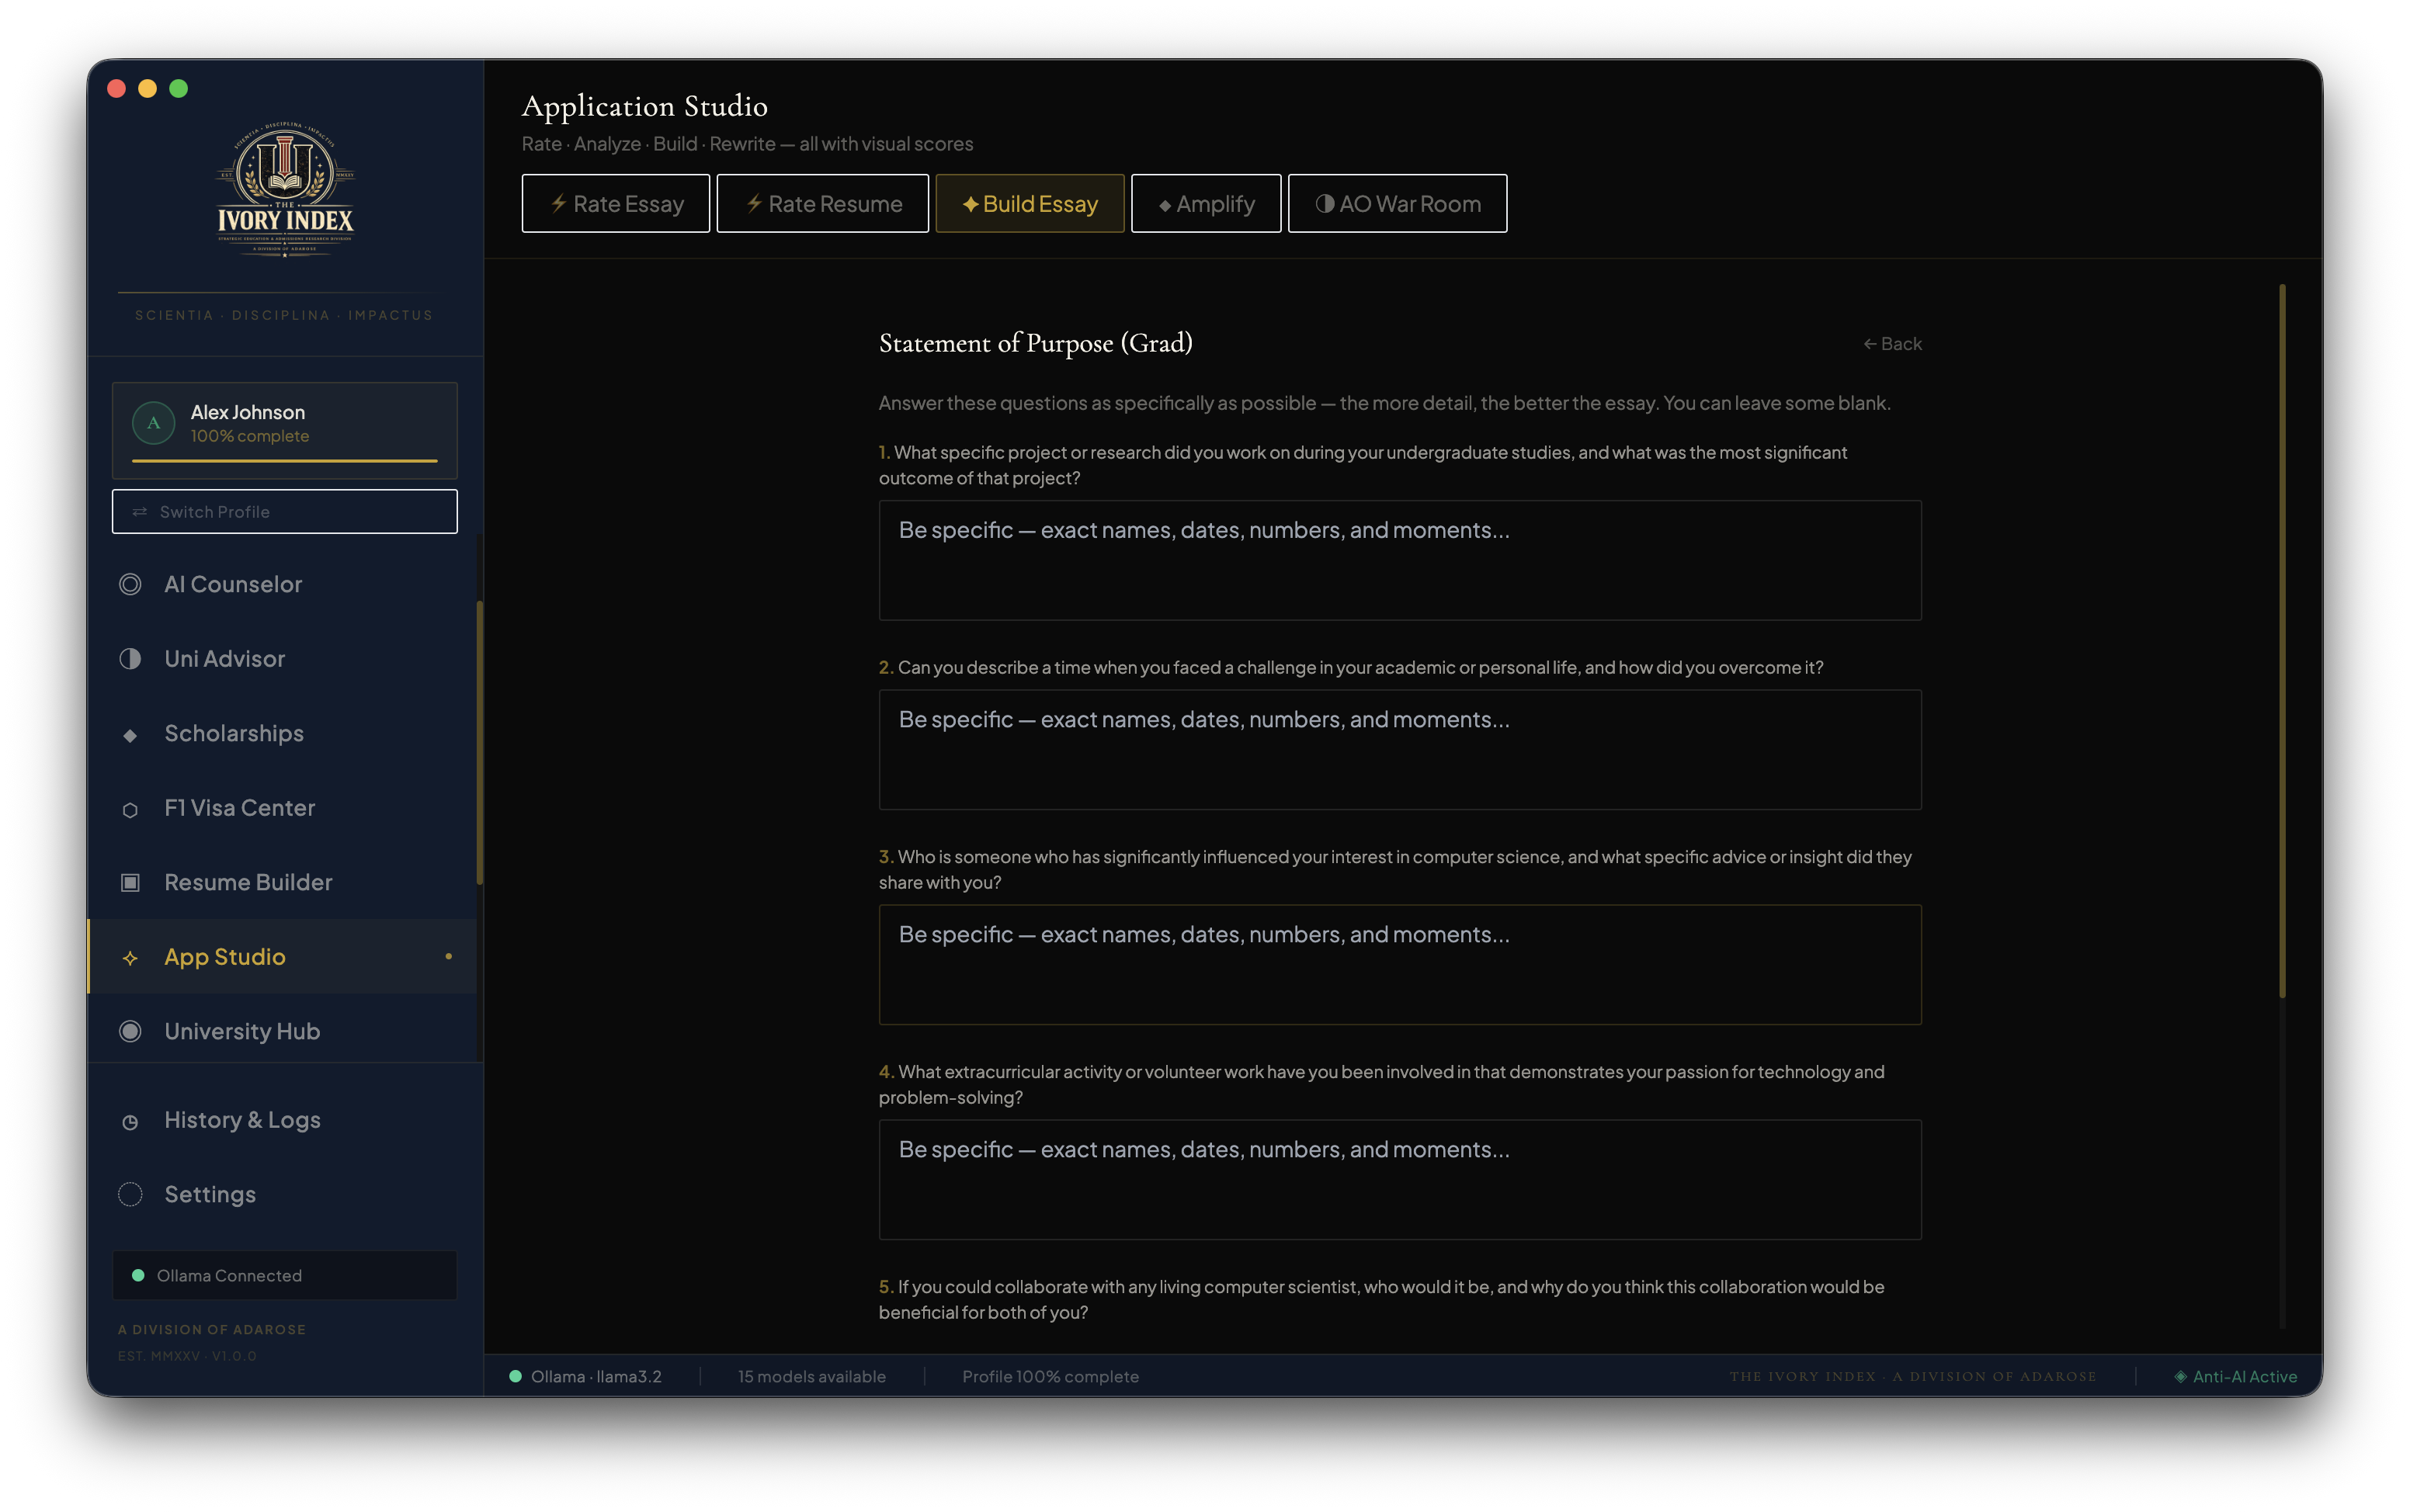Viewport: 2410px width, 1512px height.
Task: Click the green dot beside Ollama llama3.2
Action: (x=515, y=1376)
